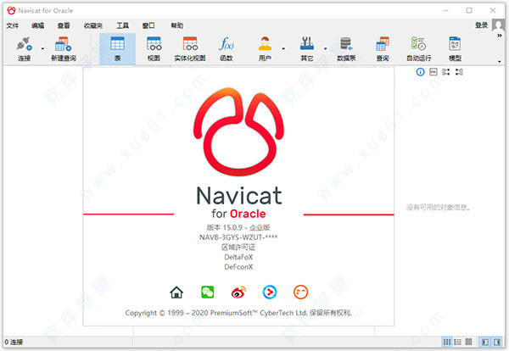
Task: Open the View (查看) menu
Action: click(x=64, y=25)
